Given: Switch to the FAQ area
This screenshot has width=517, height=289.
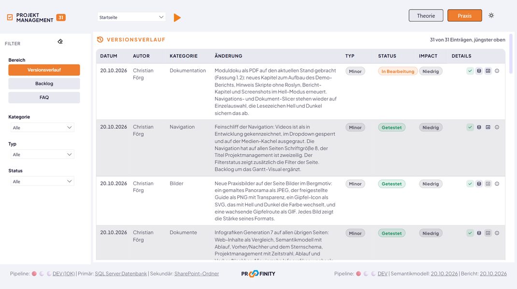Looking at the screenshot, I should 44,97.
